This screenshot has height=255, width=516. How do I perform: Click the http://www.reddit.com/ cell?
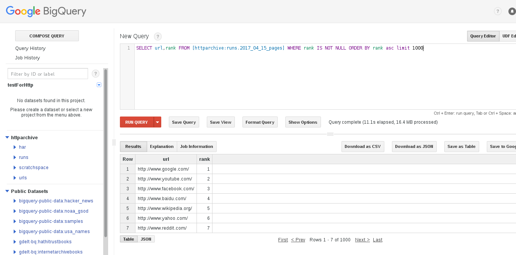coord(166,228)
